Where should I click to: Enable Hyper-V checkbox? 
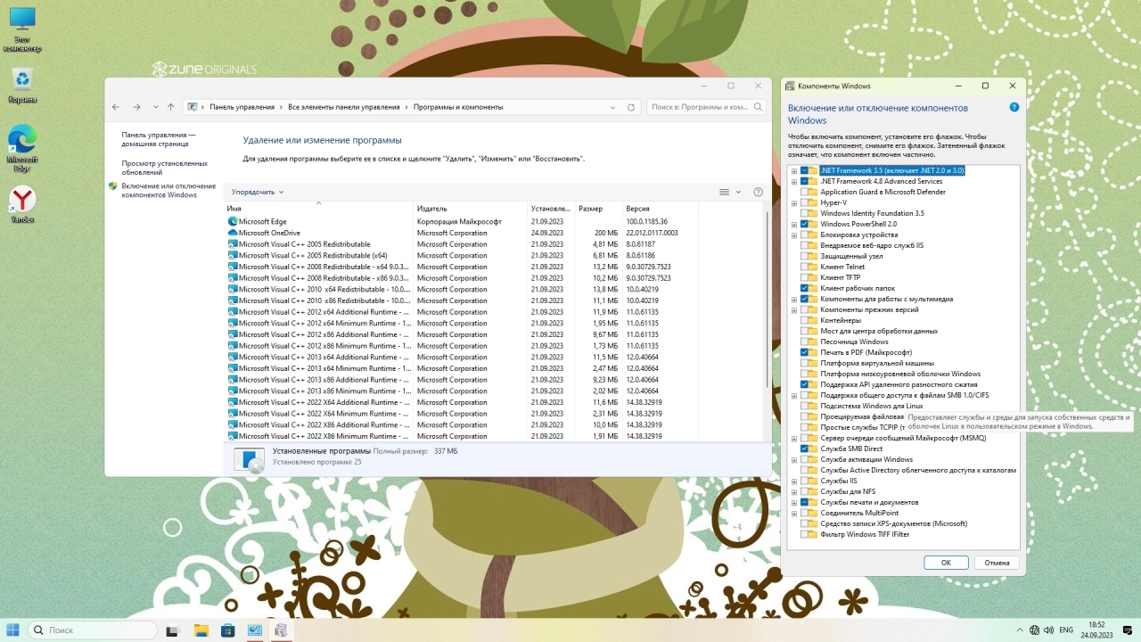point(805,202)
